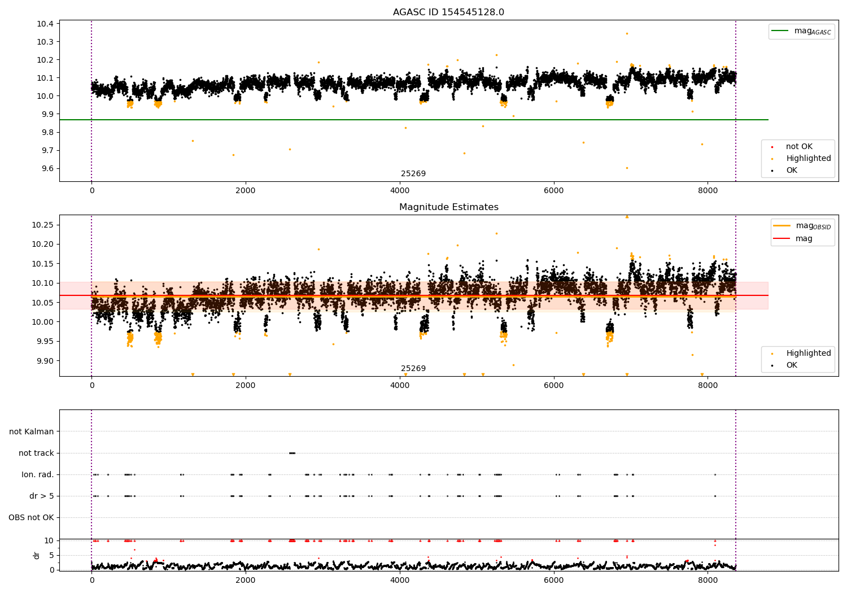Click the 9.95 tick on the Magnitude Estimates plot

pyautogui.click(x=45, y=342)
